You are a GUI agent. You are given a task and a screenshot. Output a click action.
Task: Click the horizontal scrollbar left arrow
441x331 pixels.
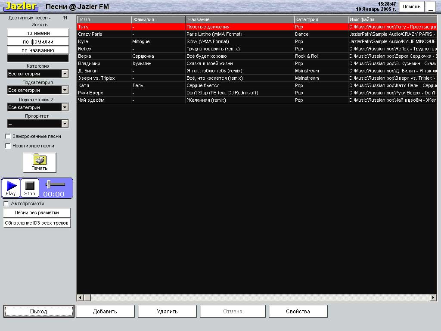81,297
